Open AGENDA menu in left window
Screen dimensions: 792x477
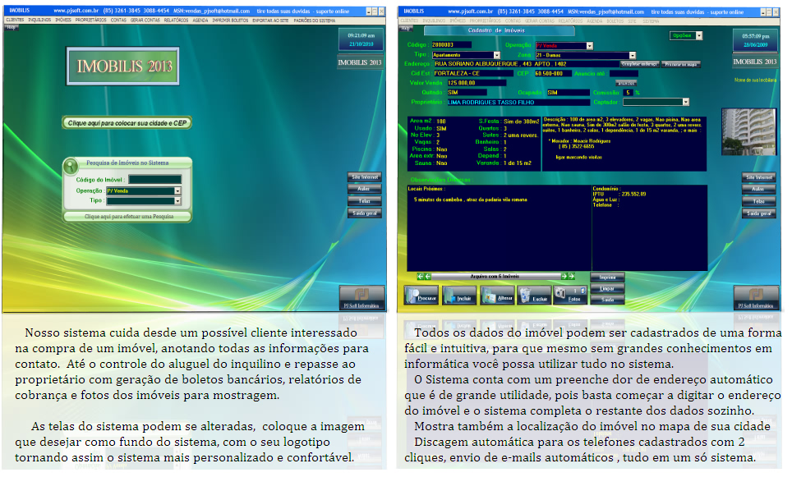[200, 21]
